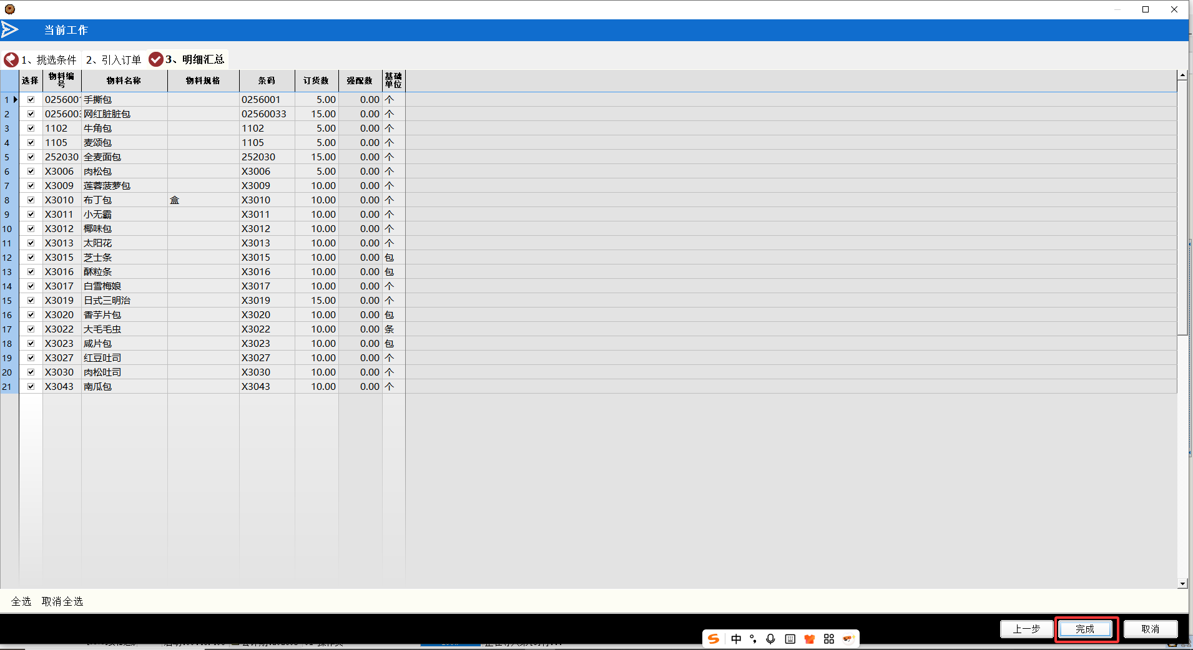Toggle the checkbox for 大毛毛虫
Image resolution: width=1193 pixels, height=650 pixels.
(x=31, y=329)
